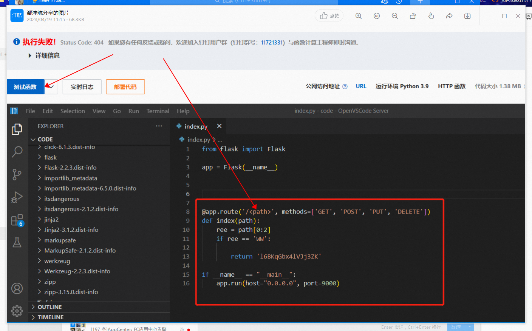Click code line number 13

pyautogui.click(x=186, y=257)
